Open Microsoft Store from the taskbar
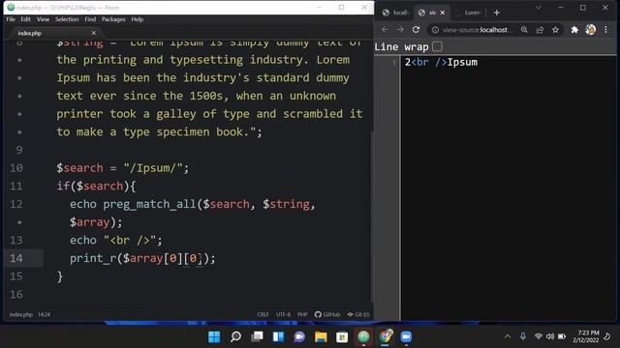This screenshot has width=620, height=348. pos(342,337)
